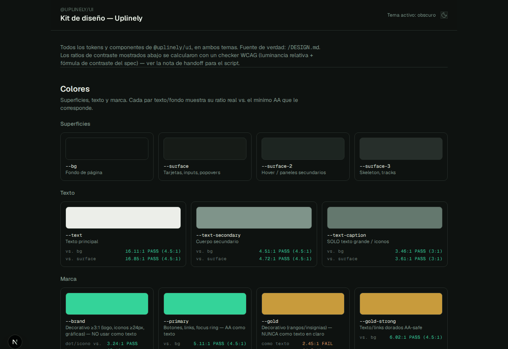Click the "Tarjetas, inputs, popovers" description

tap(192, 173)
